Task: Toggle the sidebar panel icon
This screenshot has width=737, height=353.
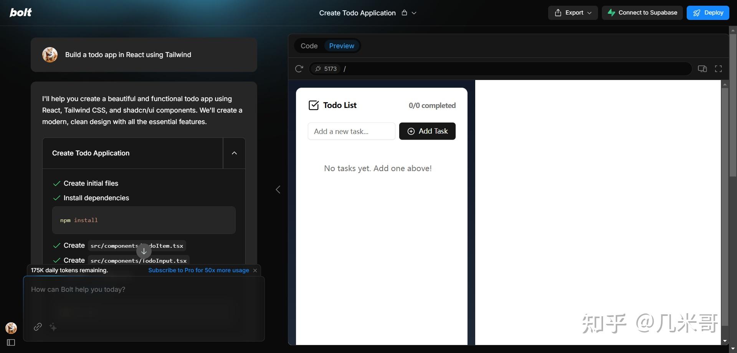Action: [x=11, y=342]
